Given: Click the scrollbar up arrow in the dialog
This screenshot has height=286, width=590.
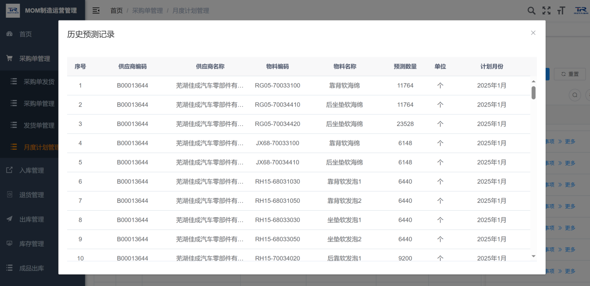Looking at the screenshot, I should [534, 81].
